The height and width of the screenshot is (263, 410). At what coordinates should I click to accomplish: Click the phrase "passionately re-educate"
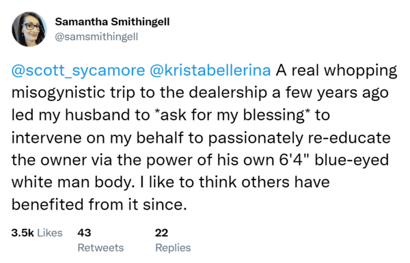point(299,137)
